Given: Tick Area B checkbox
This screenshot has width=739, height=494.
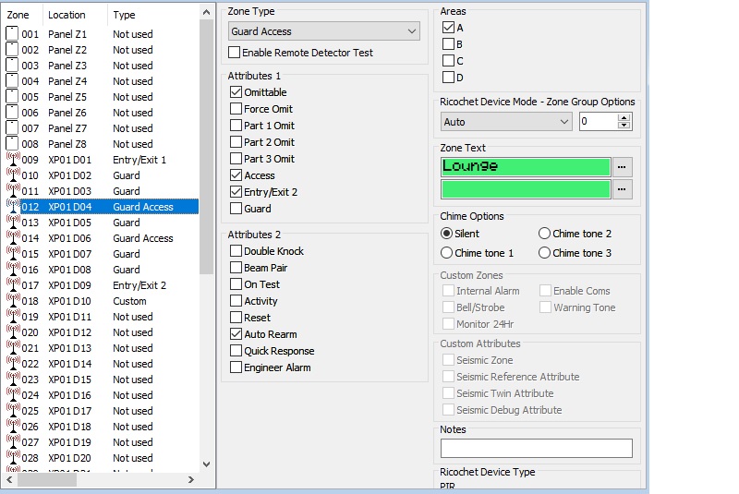Looking at the screenshot, I should click(448, 44).
